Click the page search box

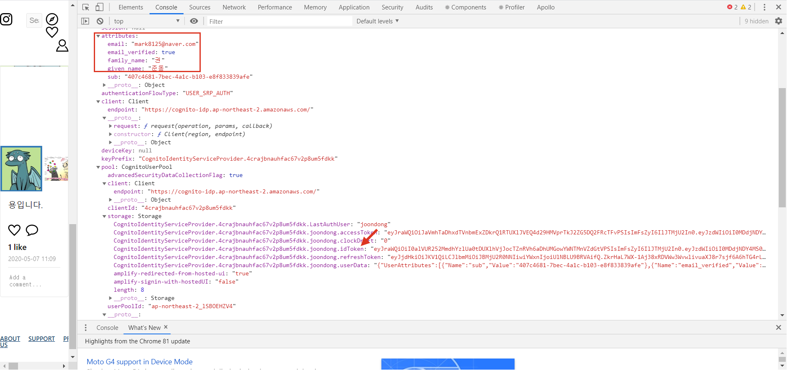pyautogui.click(x=34, y=20)
